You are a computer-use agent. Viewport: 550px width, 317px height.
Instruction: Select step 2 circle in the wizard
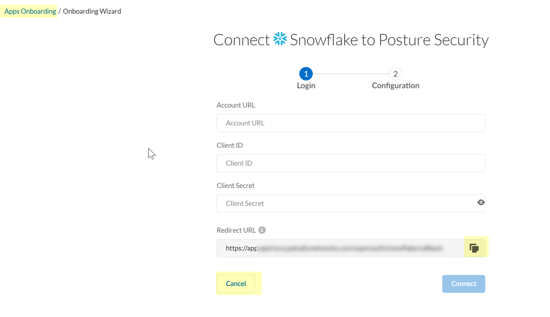tap(395, 74)
